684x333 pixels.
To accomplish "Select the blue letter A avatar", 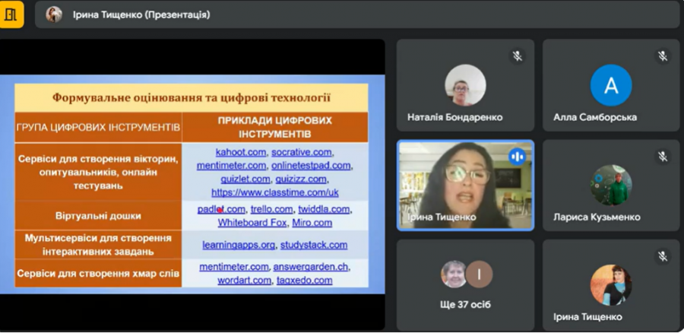I will [611, 85].
